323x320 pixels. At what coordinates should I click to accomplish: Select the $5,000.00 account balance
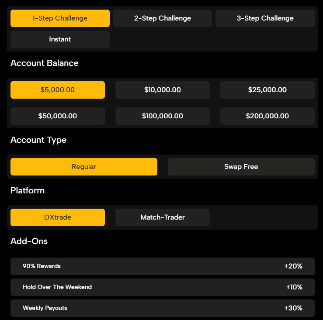[x=58, y=90]
